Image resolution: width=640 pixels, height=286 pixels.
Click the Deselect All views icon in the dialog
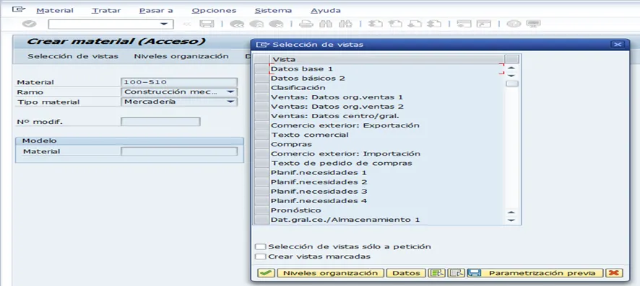pyautogui.click(x=456, y=273)
